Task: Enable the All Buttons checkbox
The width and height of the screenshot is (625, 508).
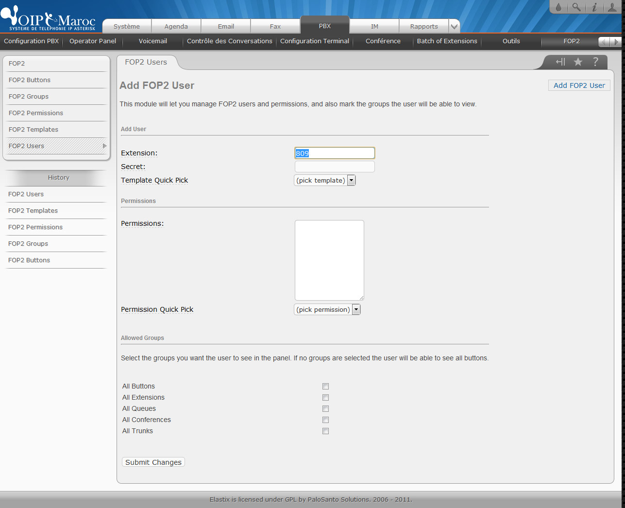Action: pyautogui.click(x=325, y=387)
